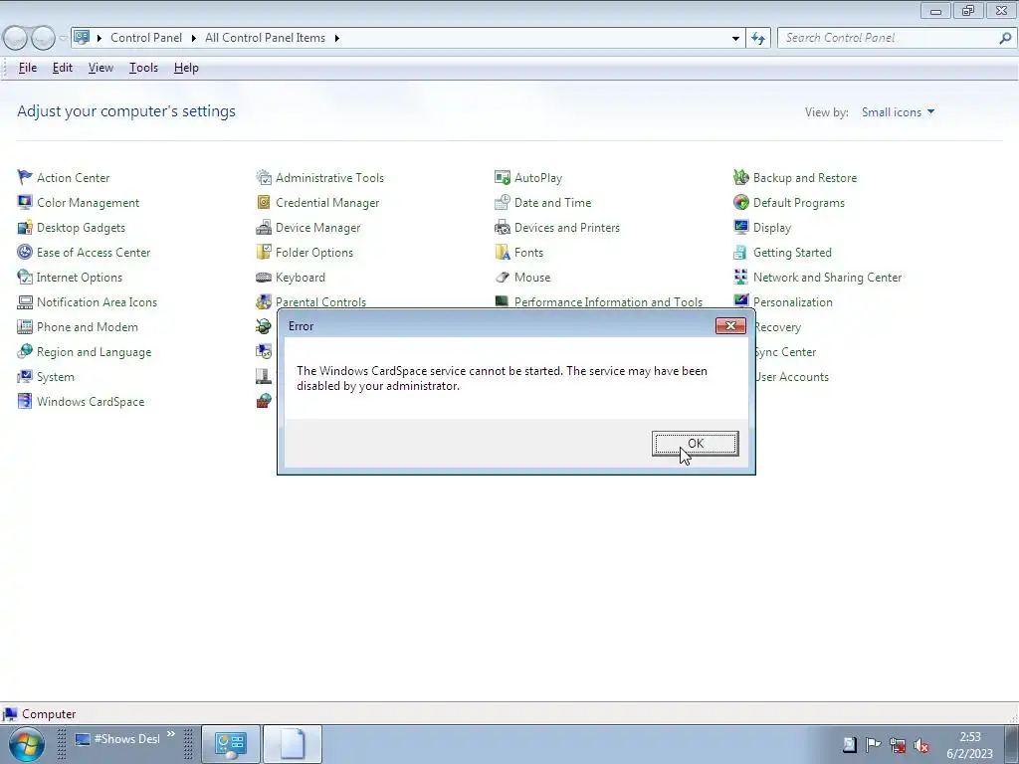This screenshot has height=764, width=1019.
Task: Expand the arrow before Control Panel breadcrumb
Action: [x=99, y=38]
